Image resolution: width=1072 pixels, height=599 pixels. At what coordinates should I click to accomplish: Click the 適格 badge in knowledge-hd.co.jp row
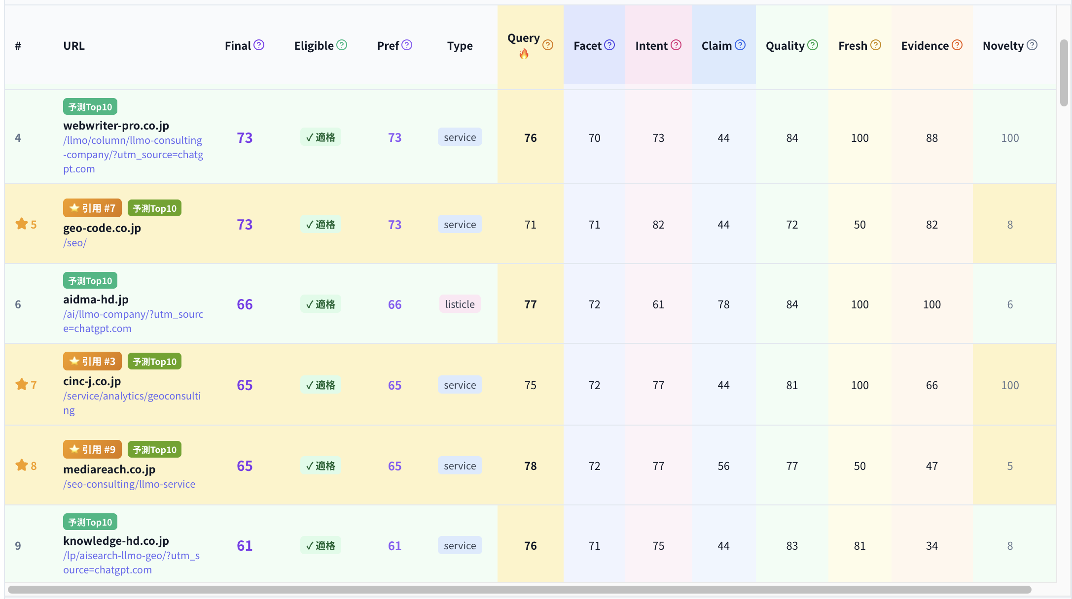click(x=321, y=546)
